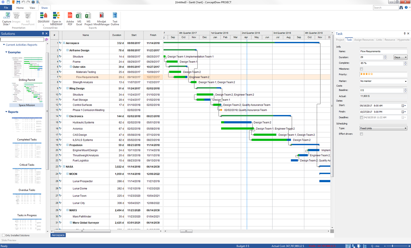The height and width of the screenshot is (248, 411).
Task: Select the Space Mission example thumbnail
Action: pyautogui.click(x=27, y=93)
